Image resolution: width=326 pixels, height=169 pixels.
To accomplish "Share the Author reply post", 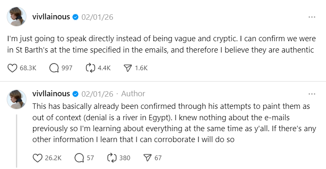I will (x=147, y=158).
